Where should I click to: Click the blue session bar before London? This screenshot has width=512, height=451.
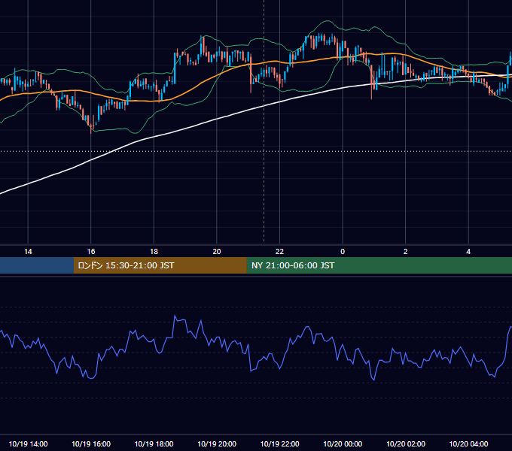(x=37, y=265)
